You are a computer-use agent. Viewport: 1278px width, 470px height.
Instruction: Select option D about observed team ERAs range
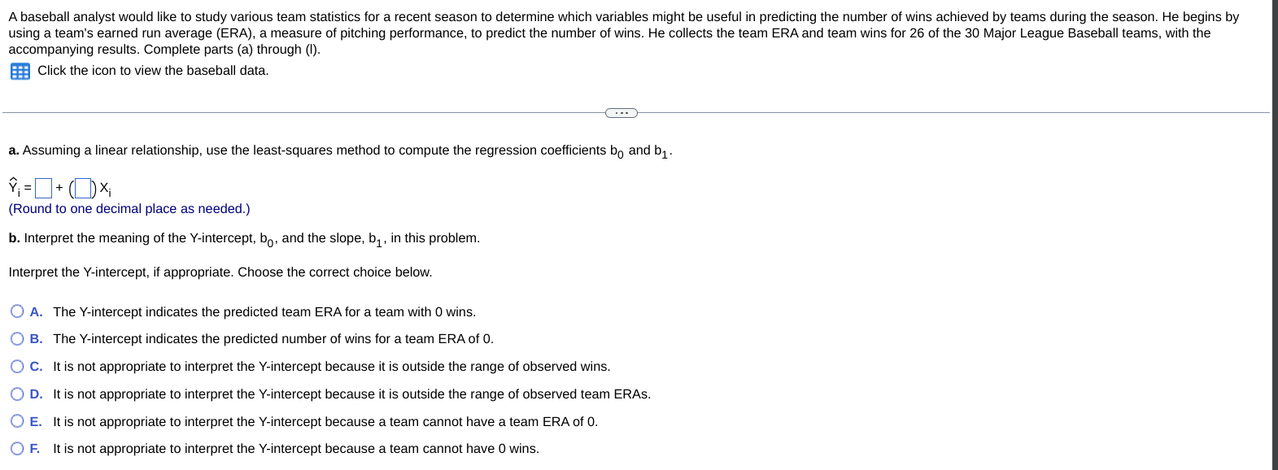coord(16,394)
